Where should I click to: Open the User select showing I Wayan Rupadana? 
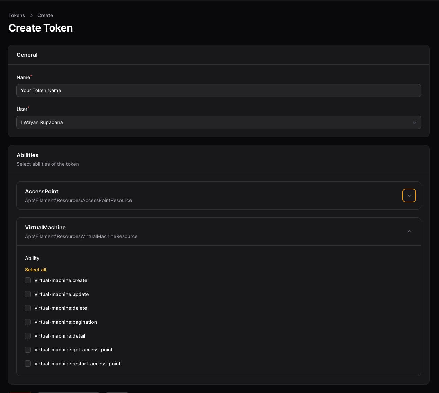point(215,122)
